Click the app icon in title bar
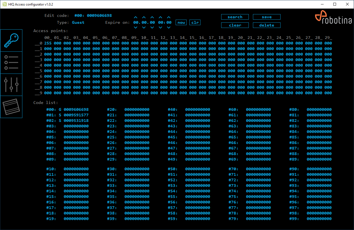Screen dimensions: 354x230 [x=4, y=4]
